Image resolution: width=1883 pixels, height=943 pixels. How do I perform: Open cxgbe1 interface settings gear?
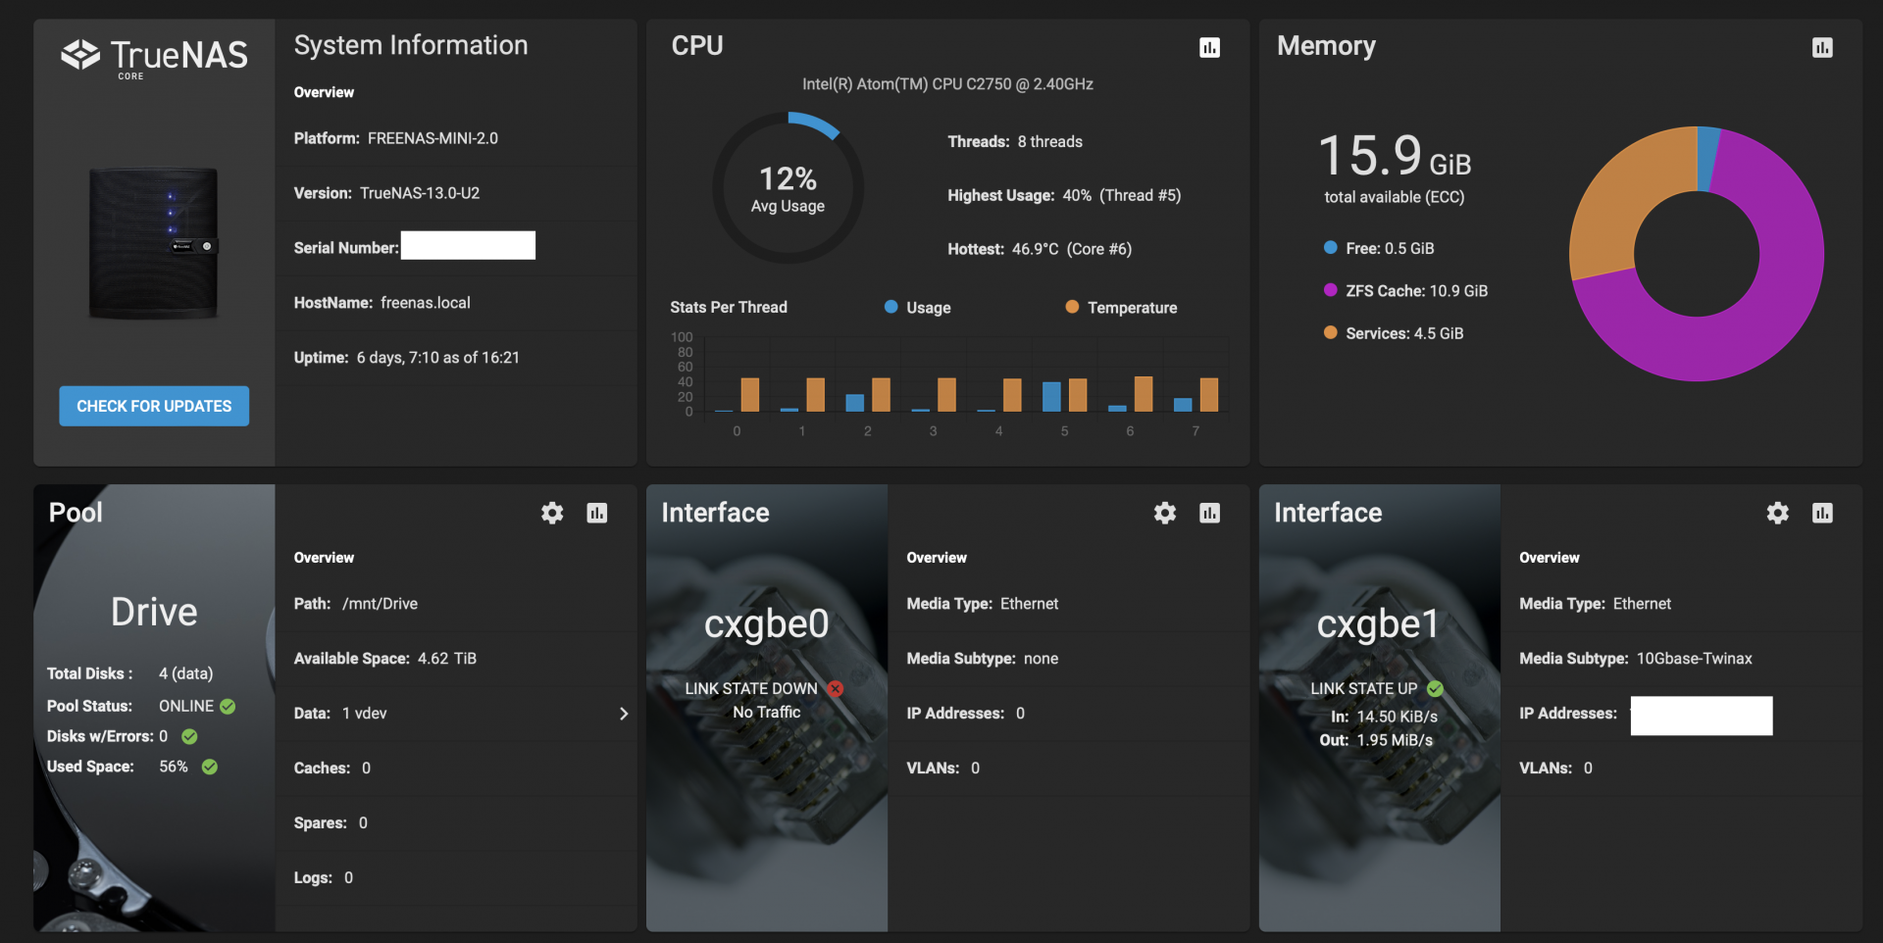click(x=1778, y=513)
